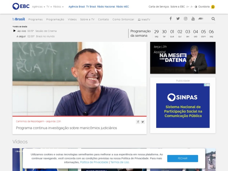This screenshot has width=228, height=171.
Task: Share featured story on Facebook
Action: 138,122
